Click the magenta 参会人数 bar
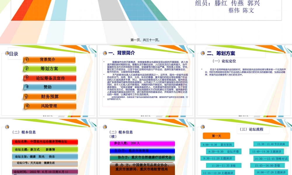Screen dimensions: 292x175 click(x=142, y=143)
